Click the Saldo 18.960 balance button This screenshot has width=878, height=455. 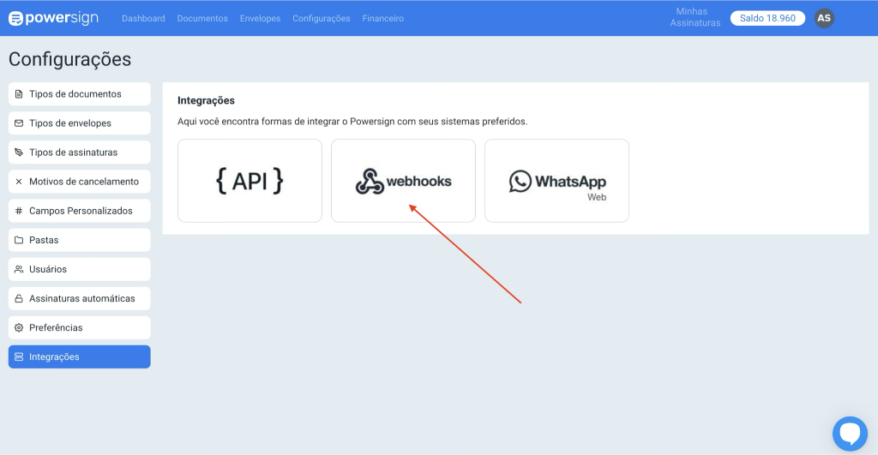pyautogui.click(x=767, y=18)
